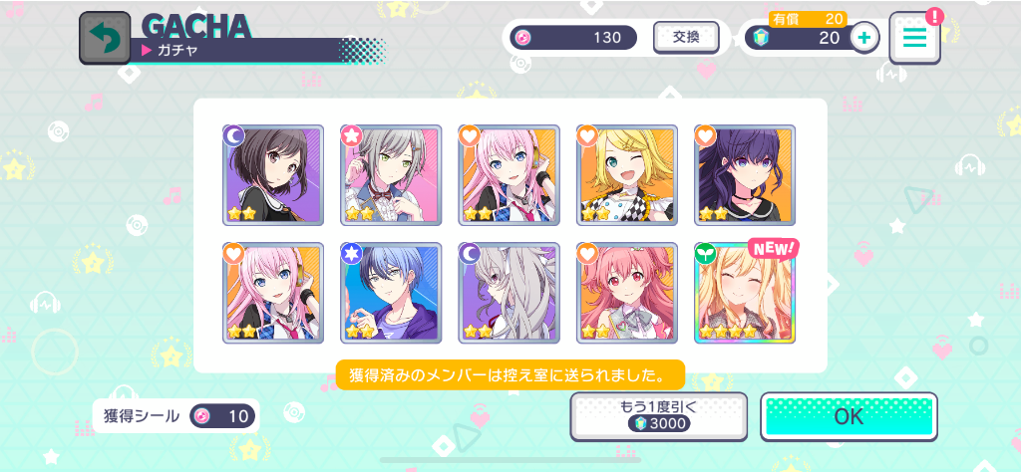Open the blonde winking character card
The image size is (1021, 472).
627,175
